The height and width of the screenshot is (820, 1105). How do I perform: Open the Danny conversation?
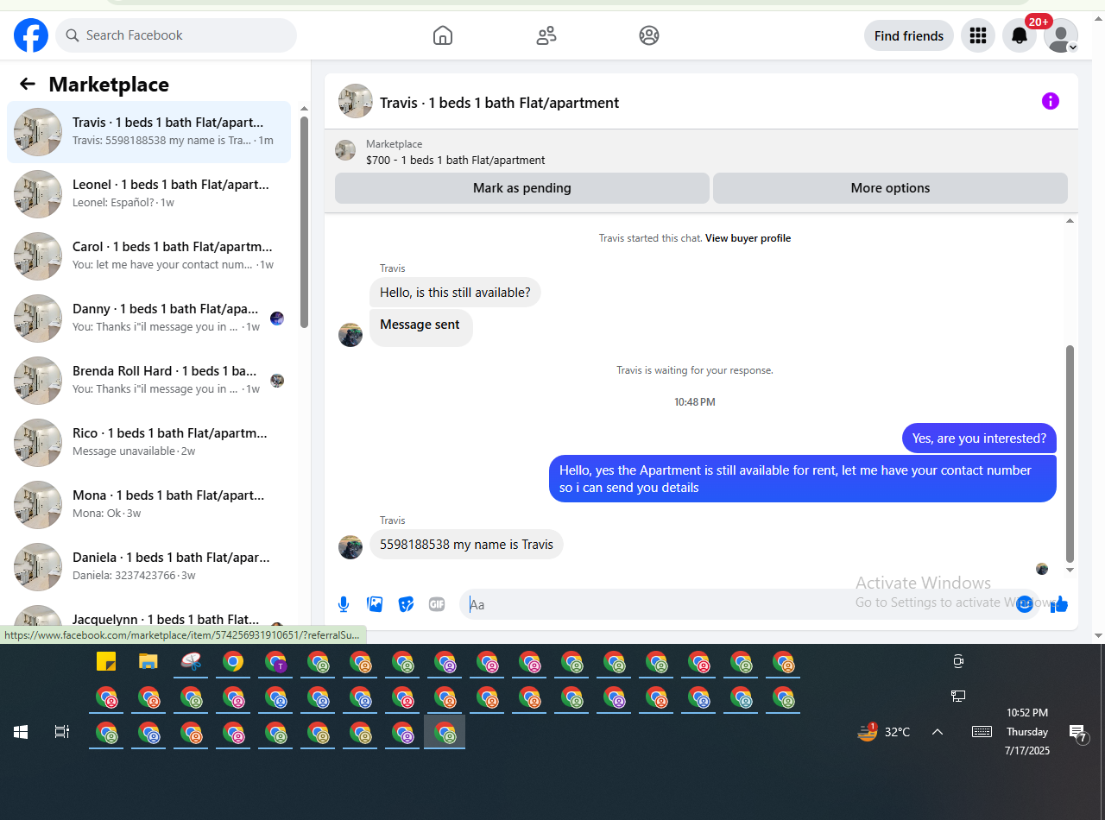coord(148,319)
